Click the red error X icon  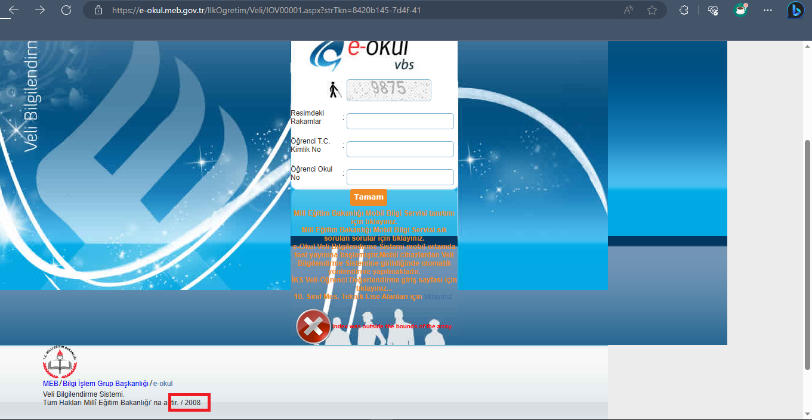314,327
